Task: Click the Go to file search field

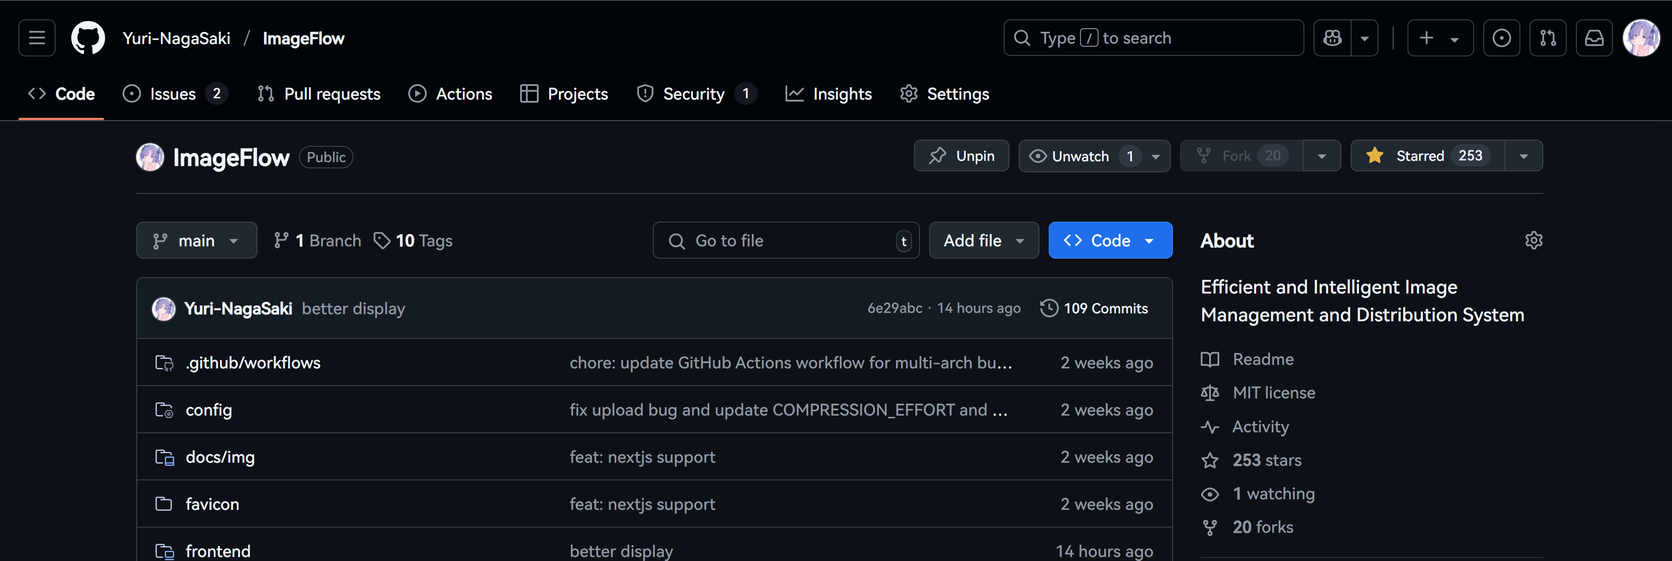Action: [x=786, y=241]
